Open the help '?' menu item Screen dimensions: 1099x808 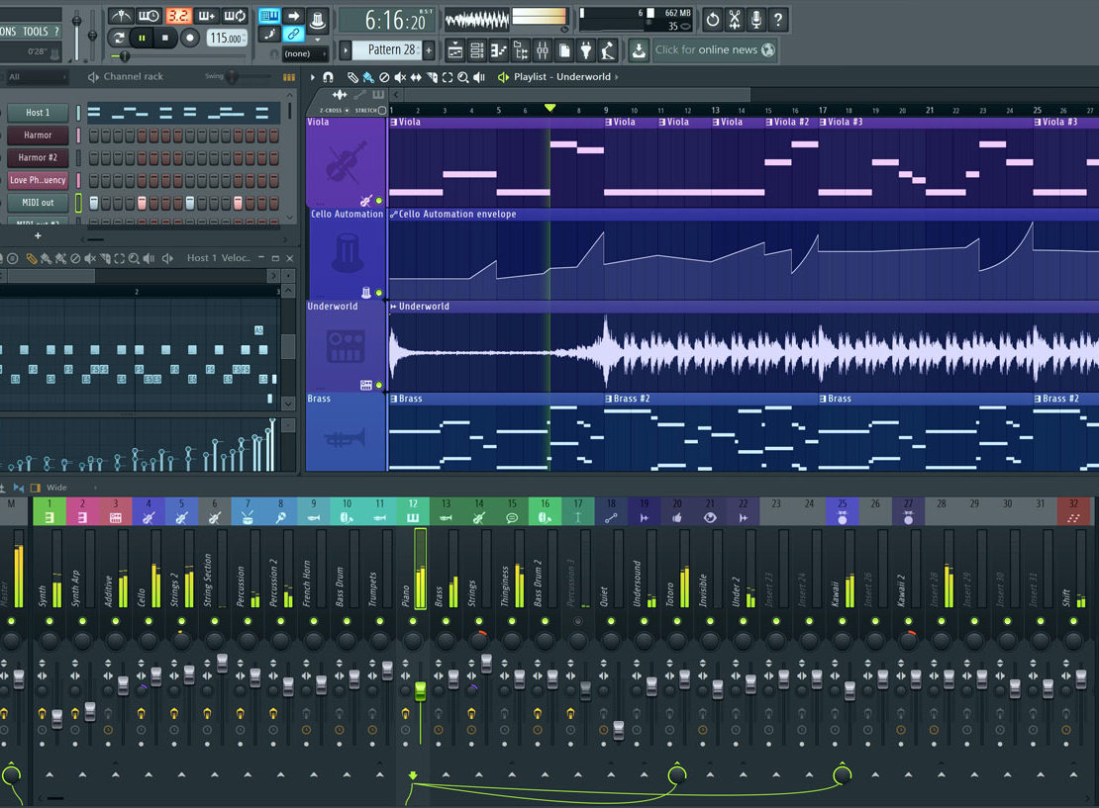click(x=55, y=32)
